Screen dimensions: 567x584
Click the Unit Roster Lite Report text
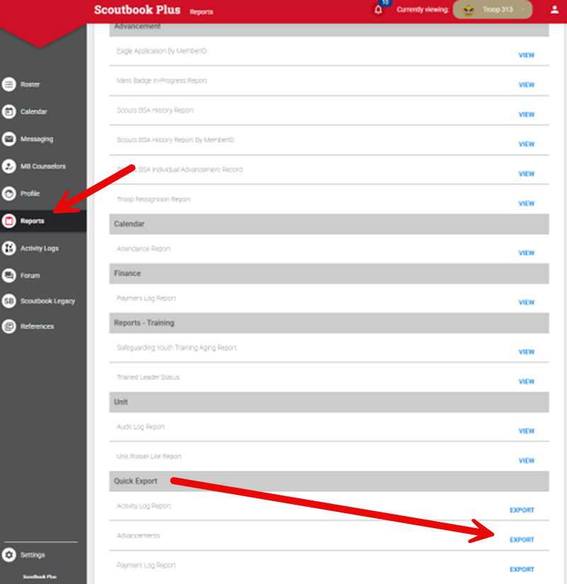click(x=150, y=457)
